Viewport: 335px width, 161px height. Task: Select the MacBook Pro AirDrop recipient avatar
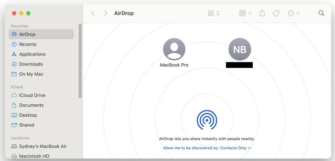174,49
